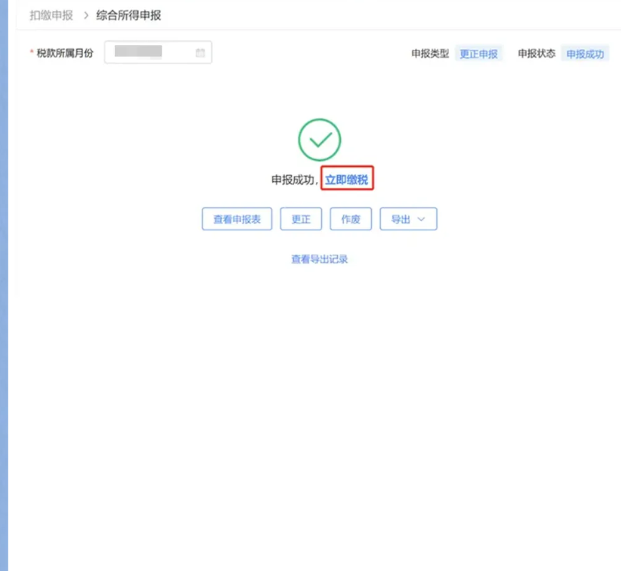Click the 申报类型 label

pos(430,54)
